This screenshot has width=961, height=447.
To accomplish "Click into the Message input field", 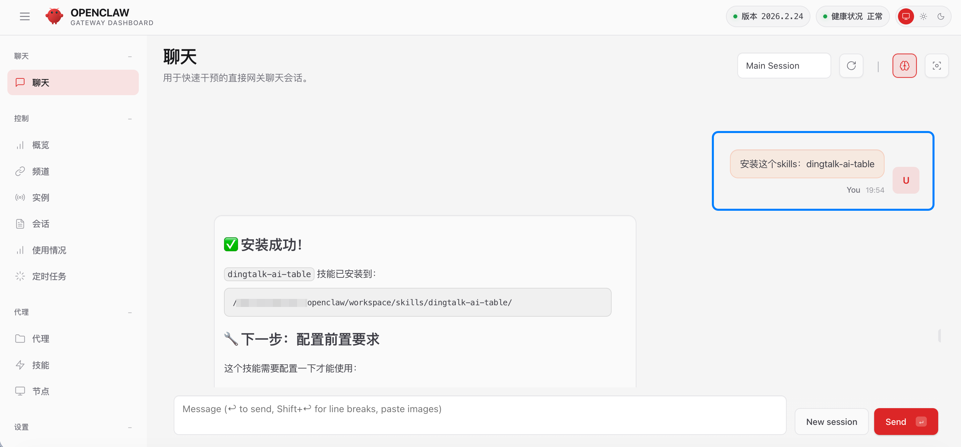I will tap(479, 415).
